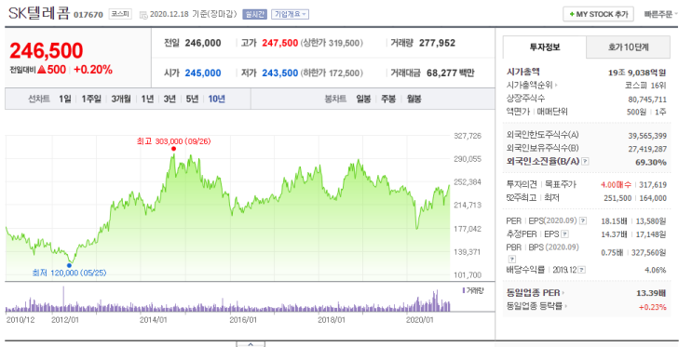The width and height of the screenshot is (692, 347).
Task: Click 거래량 value 277,952
Action: tap(437, 43)
